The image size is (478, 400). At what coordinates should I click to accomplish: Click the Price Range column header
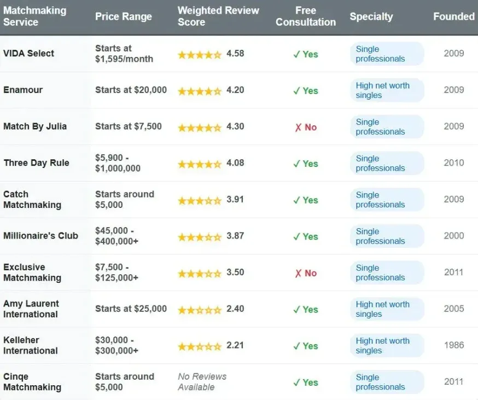point(124,16)
